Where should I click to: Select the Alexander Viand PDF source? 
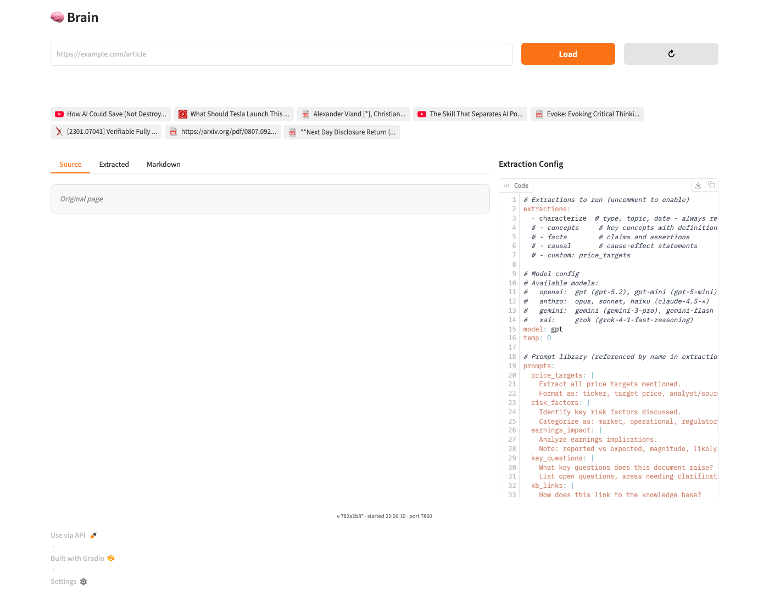point(353,114)
